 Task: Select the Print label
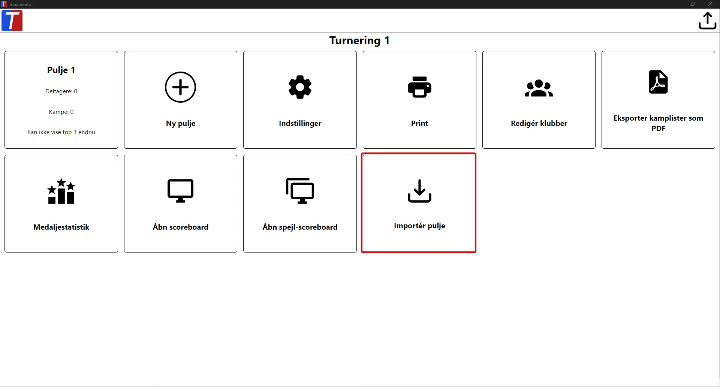[x=419, y=123]
